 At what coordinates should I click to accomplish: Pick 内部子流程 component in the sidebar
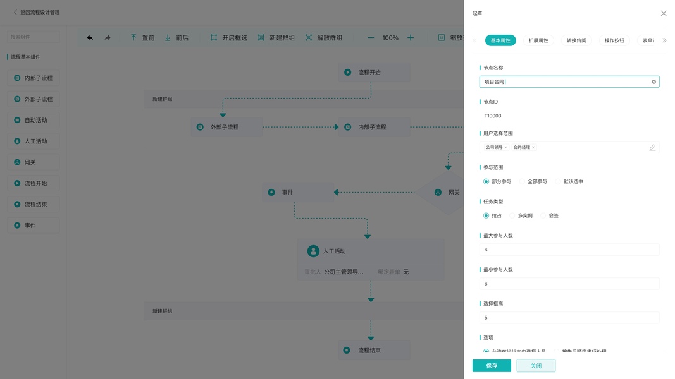tap(33, 78)
